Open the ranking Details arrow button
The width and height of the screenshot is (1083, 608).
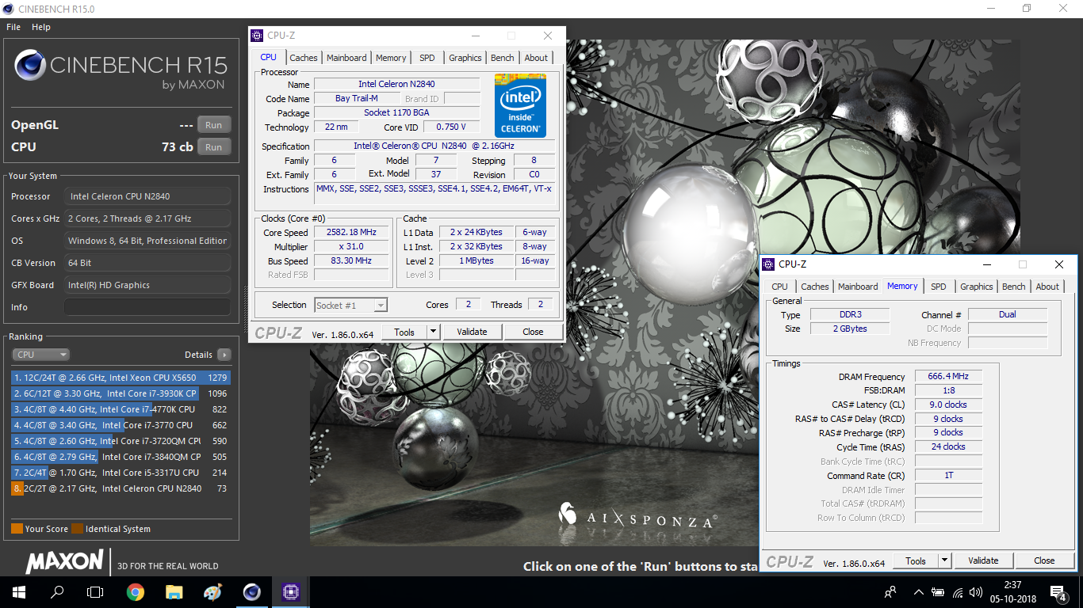pos(224,355)
